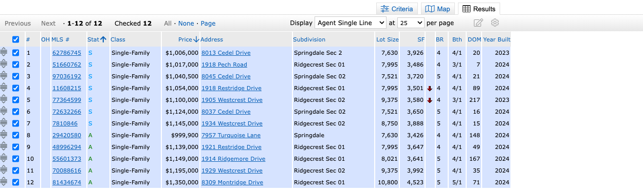Open MLS listing 7810846
Image resolution: width=643 pixels, height=192 pixels.
(65, 123)
